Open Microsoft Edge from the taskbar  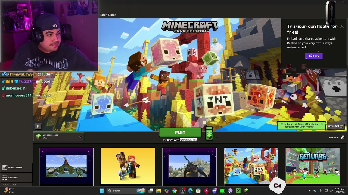point(191,191)
